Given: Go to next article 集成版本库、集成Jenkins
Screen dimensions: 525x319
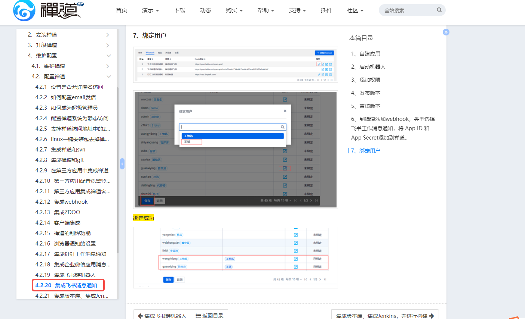Looking at the screenshot, I should coord(385,316).
